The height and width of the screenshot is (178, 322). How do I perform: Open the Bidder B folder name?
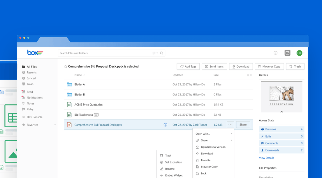tap(80, 94)
